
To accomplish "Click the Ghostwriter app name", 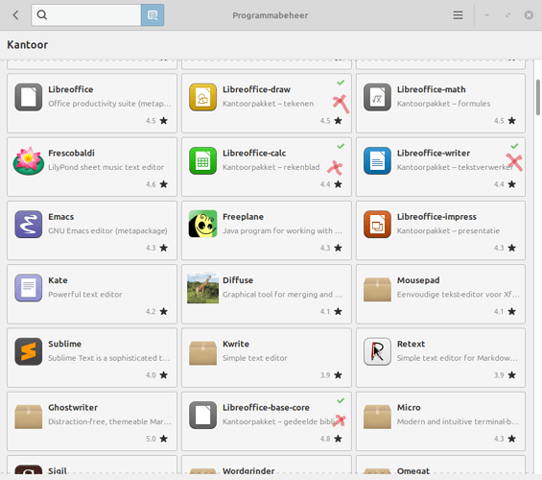I will [73, 407].
